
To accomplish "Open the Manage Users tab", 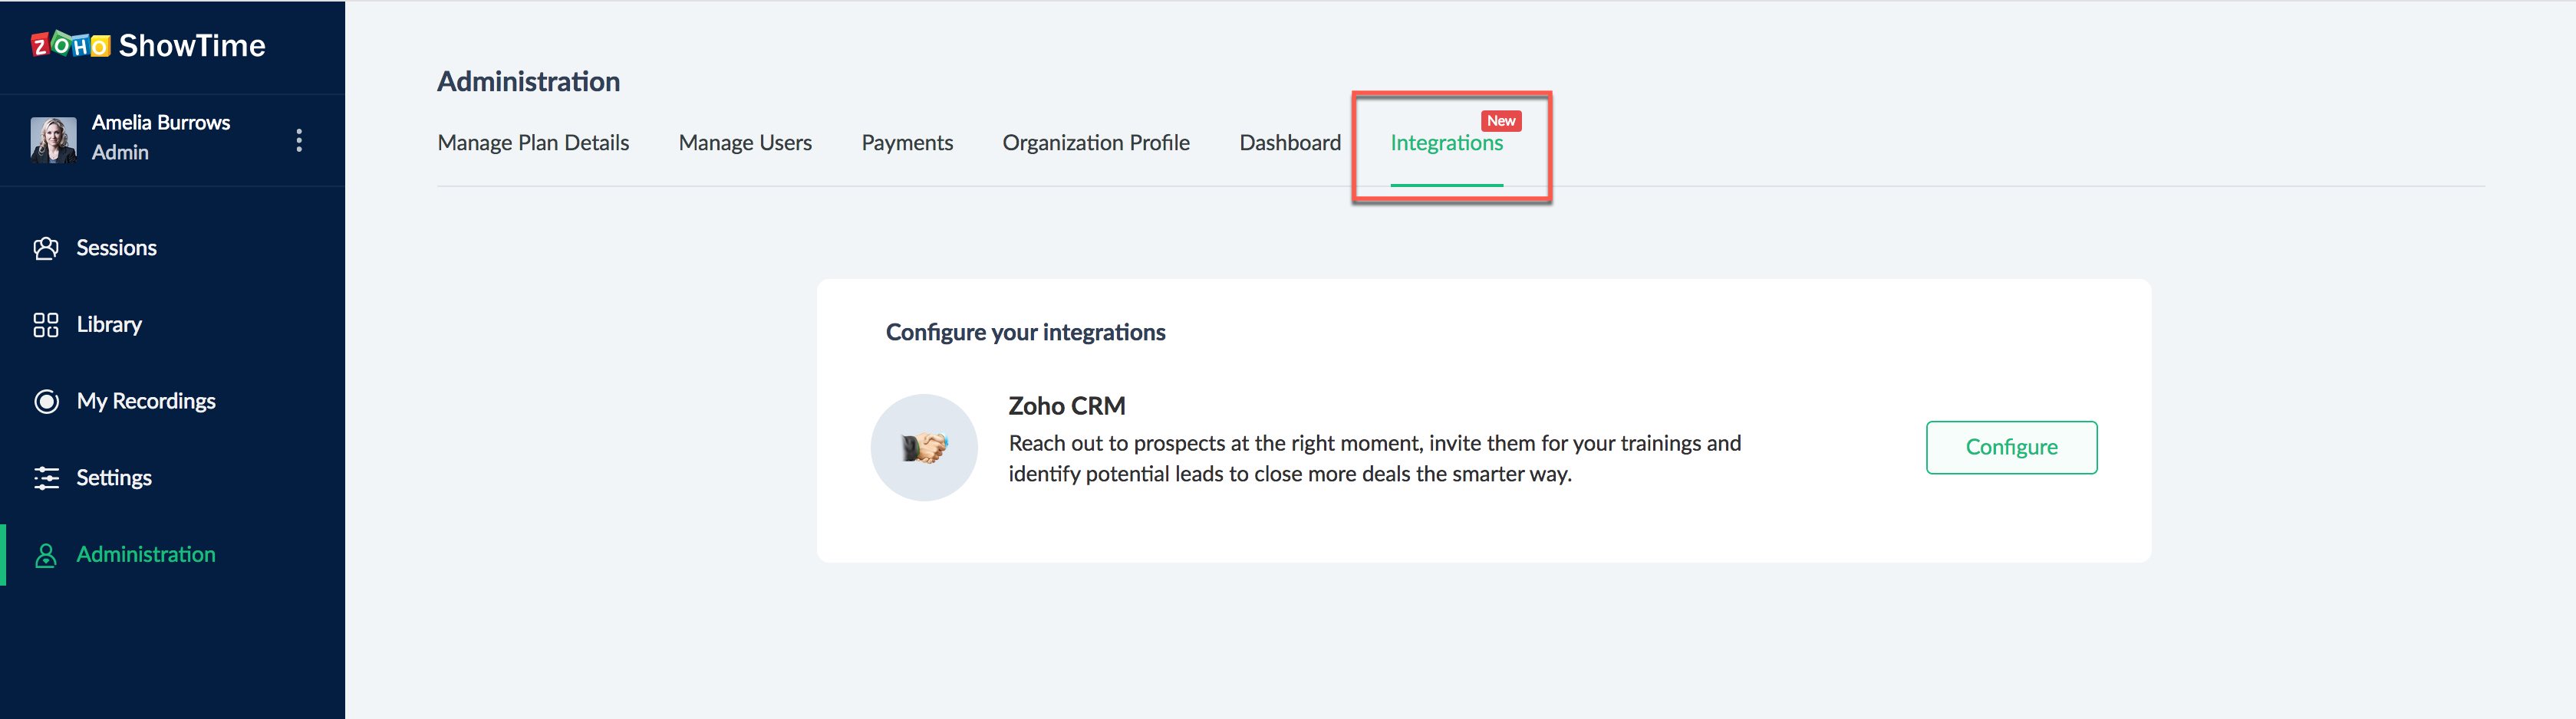I will point(745,143).
